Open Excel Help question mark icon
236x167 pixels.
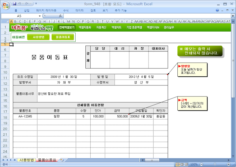point(217,10)
